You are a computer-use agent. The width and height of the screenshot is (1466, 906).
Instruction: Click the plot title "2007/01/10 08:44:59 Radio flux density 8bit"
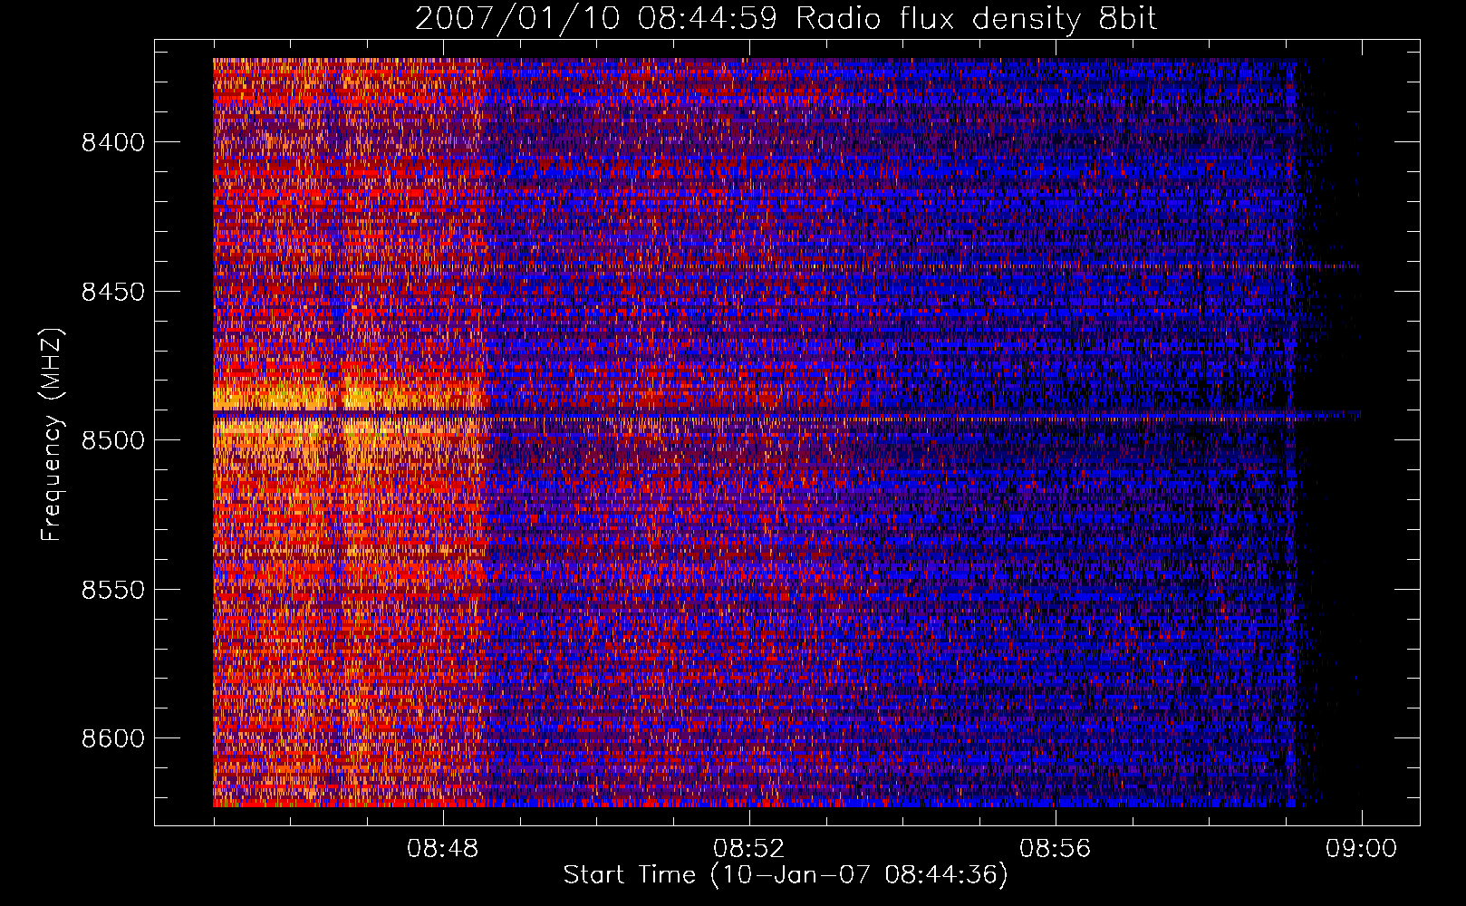point(786,19)
